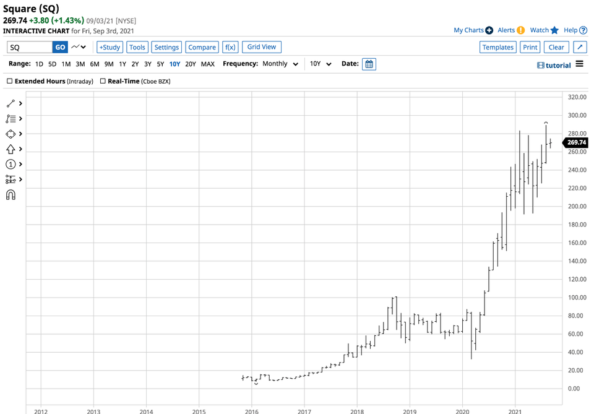The width and height of the screenshot is (594, 414).
Task: Open the Templates button
Action: click(497, 47)
